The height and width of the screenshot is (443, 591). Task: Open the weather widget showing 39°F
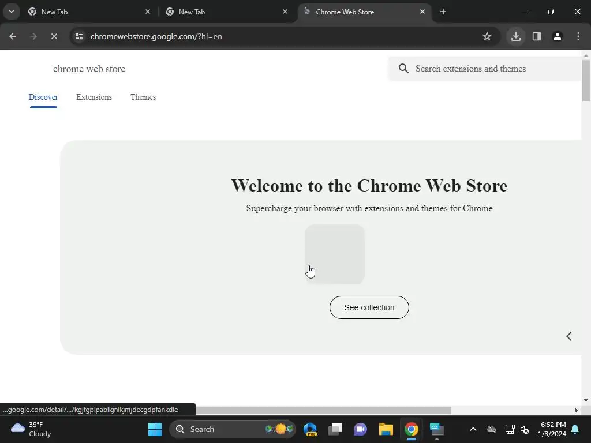(31, 429)
